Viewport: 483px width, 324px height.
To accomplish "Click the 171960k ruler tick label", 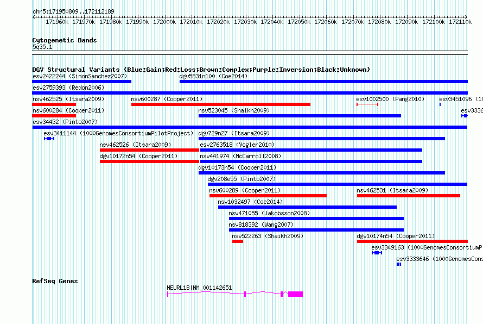I will (x=57, y=22).
